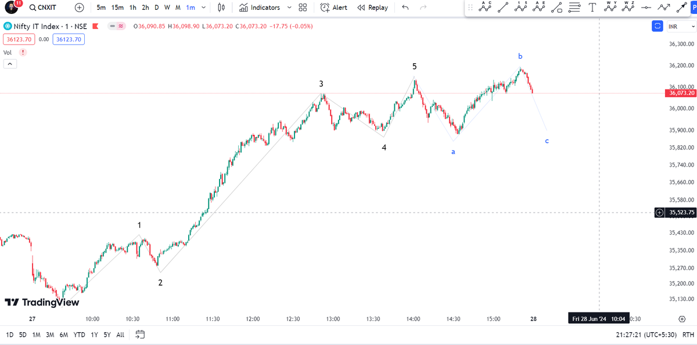
Task: Select the WXYXZ triple combo wave tool
Action: [628, 8]
